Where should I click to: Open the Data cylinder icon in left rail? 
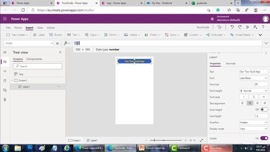(5, 81)
